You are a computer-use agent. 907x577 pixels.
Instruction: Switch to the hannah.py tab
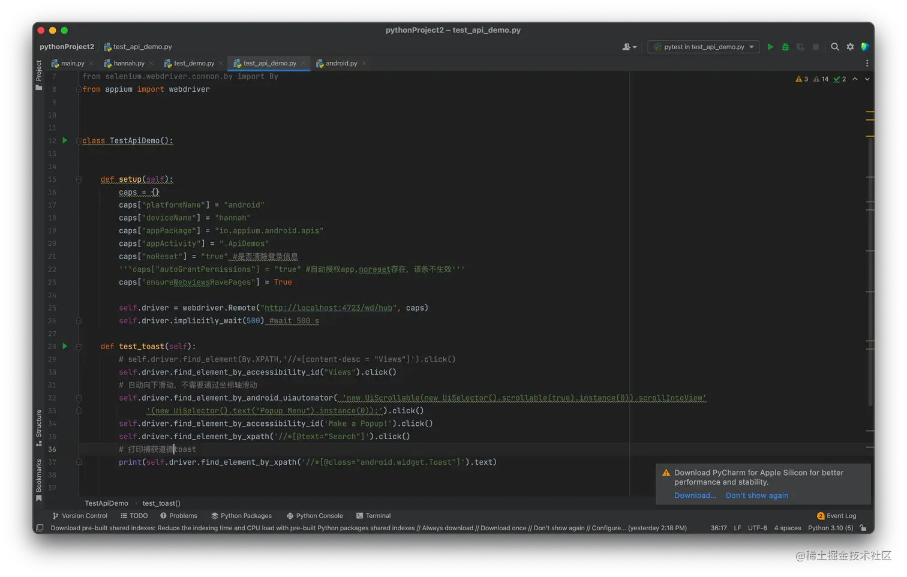point(128,64)
